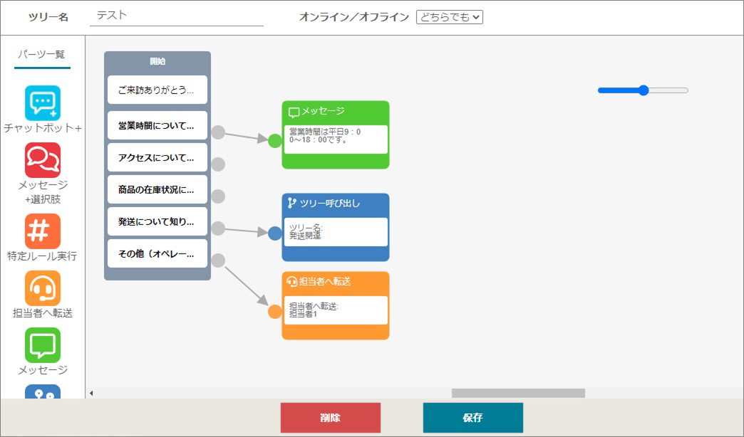
Task: Click the 担当者へ転送: 担当者1 text box
Action: point(336,310)
